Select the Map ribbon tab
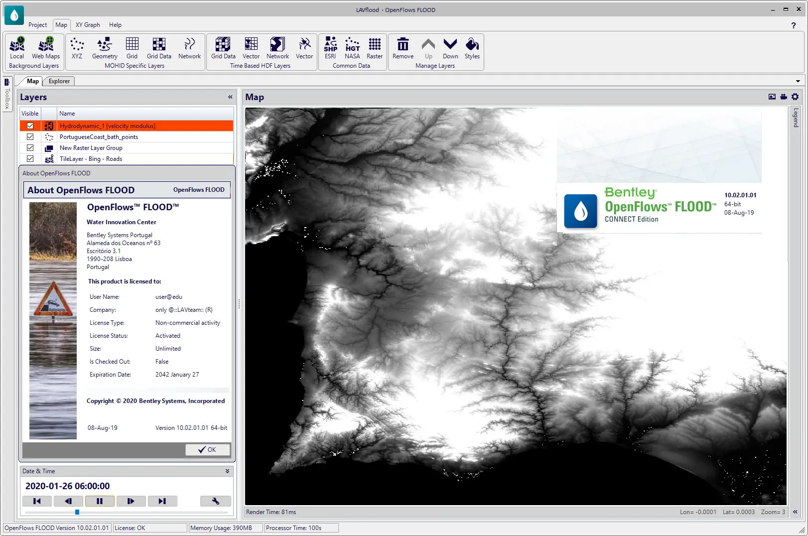 pyautogui.click(x=61, y=25)
